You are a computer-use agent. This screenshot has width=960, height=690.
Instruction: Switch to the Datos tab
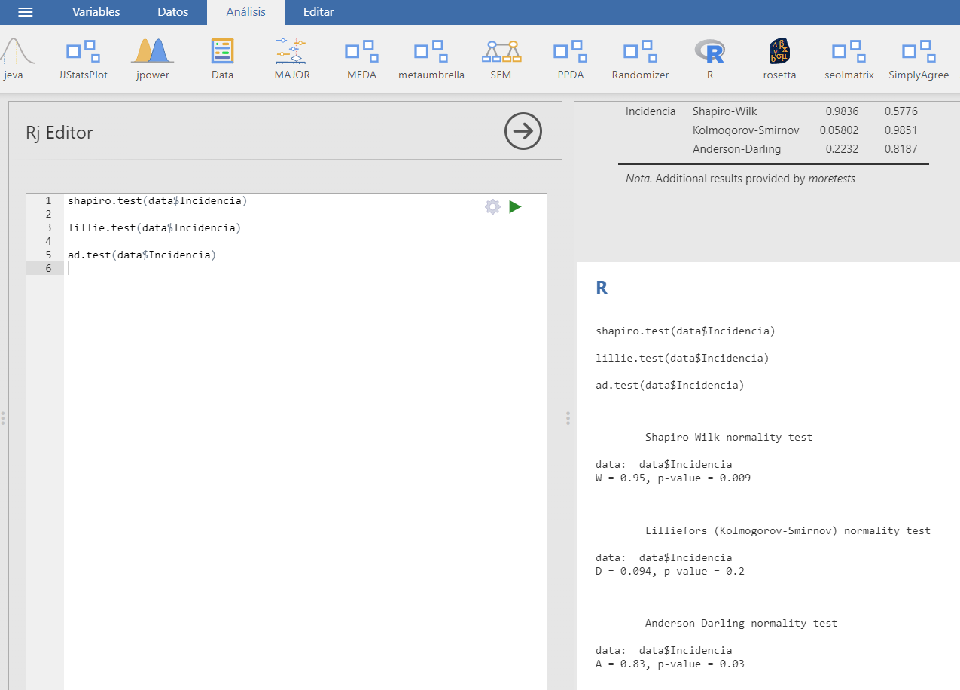(173, 12)
